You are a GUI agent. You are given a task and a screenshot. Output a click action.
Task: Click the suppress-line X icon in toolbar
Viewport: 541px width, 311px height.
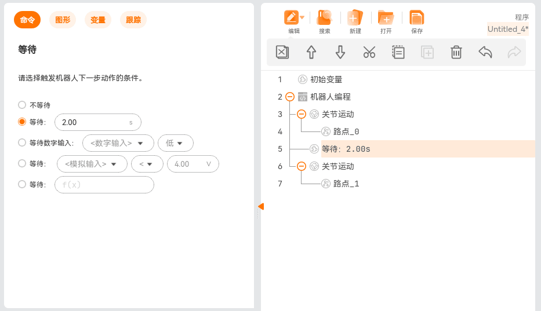click(282, 52)
